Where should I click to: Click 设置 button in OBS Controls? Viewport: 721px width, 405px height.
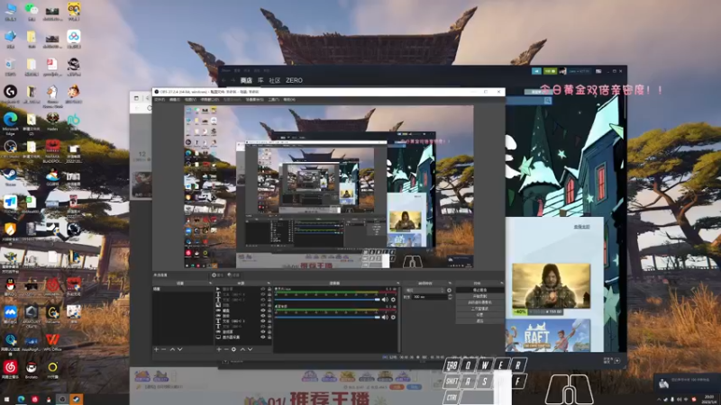[x=479, y=315]
